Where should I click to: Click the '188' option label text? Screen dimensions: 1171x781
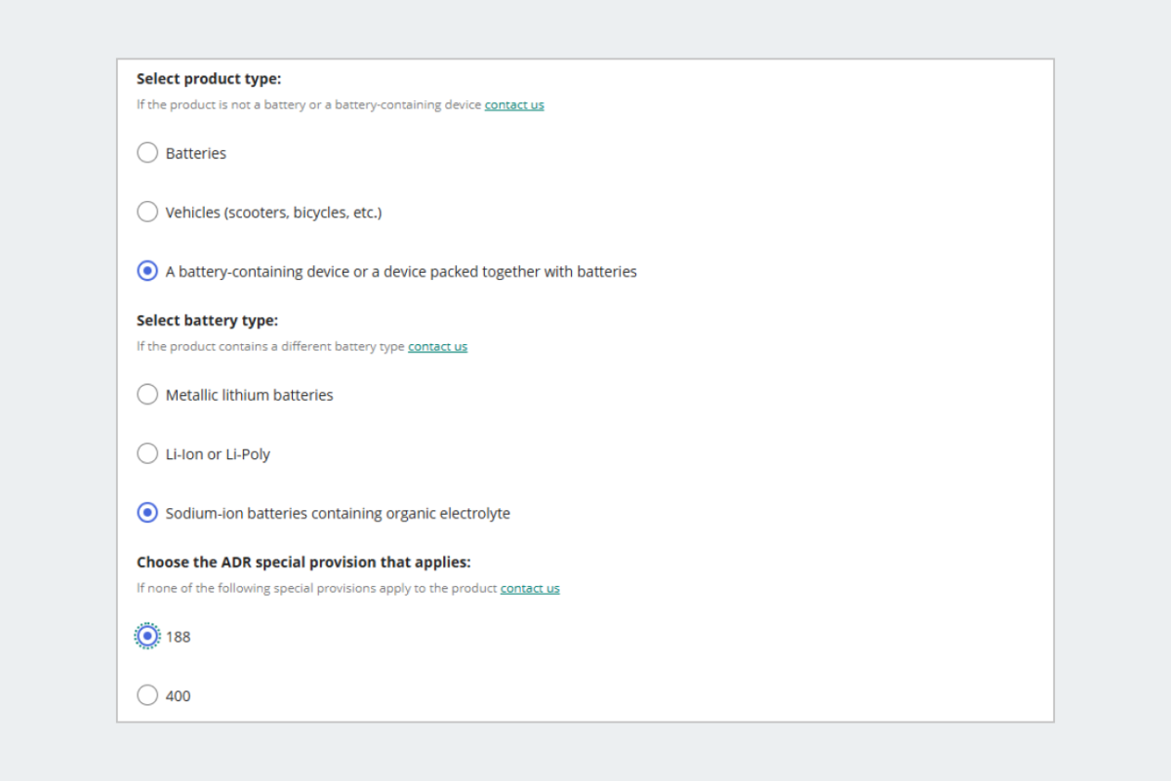[179, 638]
